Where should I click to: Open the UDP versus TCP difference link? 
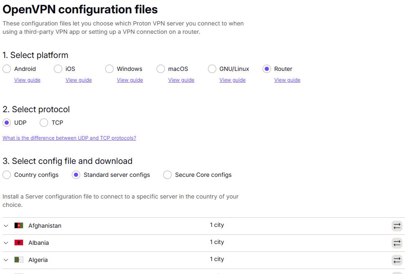[69, 138]
